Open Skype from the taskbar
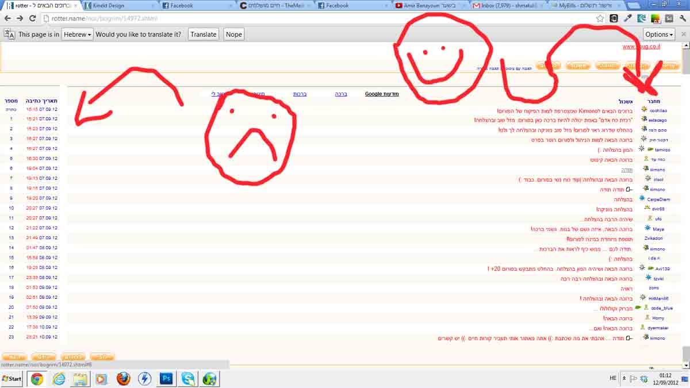Image resolution: width=690 pixels, height=388 pixels. [x=188, y=379]
